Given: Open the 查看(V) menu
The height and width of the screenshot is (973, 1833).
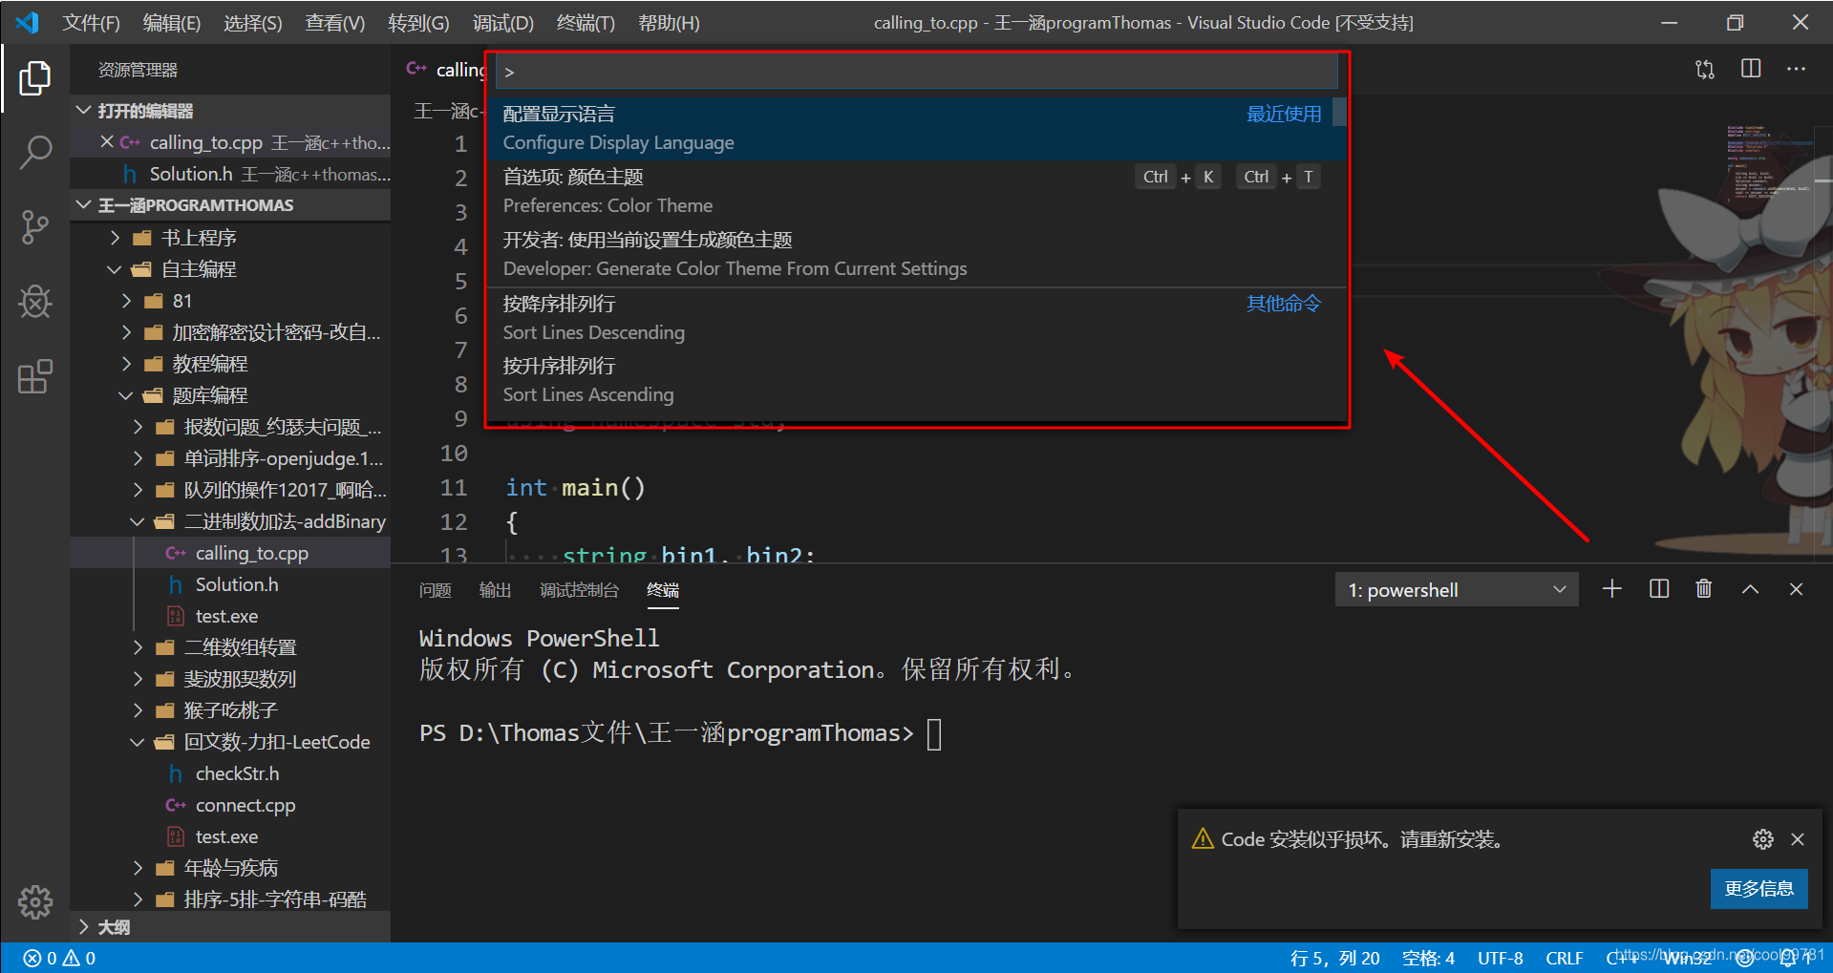Looking at the screenshot, I should coord(335,23).
